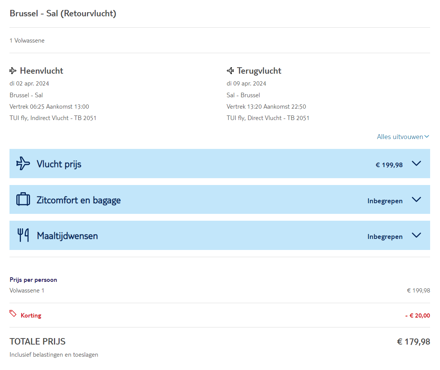Click the Alles uitvouwen link
This screenshot has width=440, height=370.
[400, 137]
